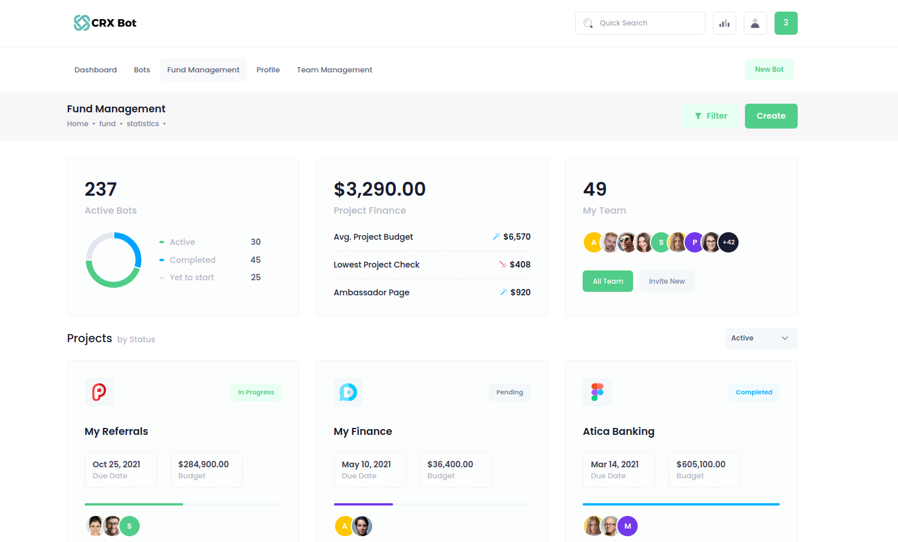The width and height of the screenshot is (898, 542).
Task: Switch to the Dashboard tab
Action: pos(96,70)
